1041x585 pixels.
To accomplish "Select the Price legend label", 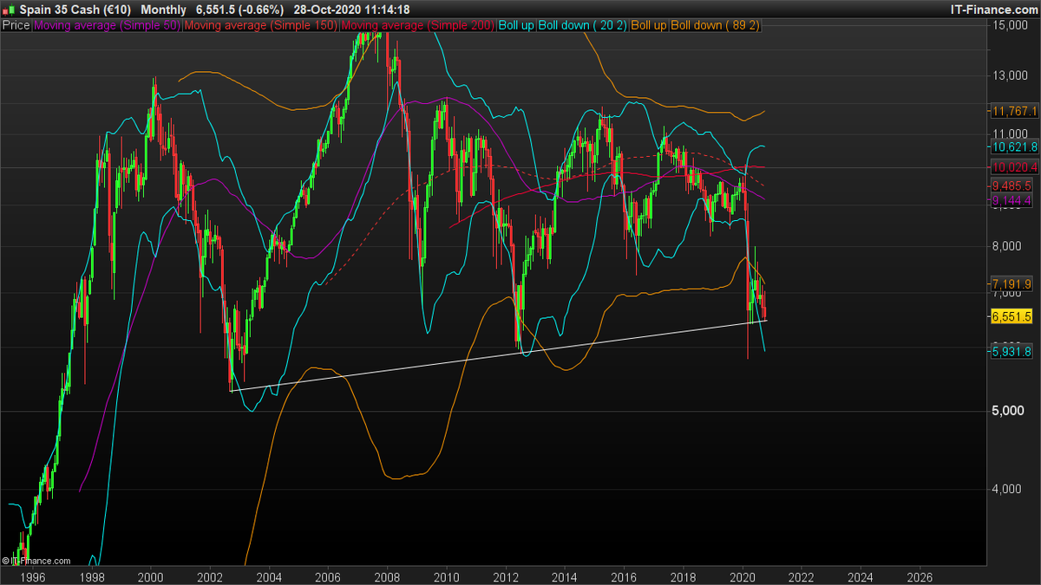I will [x=16, y=26].
